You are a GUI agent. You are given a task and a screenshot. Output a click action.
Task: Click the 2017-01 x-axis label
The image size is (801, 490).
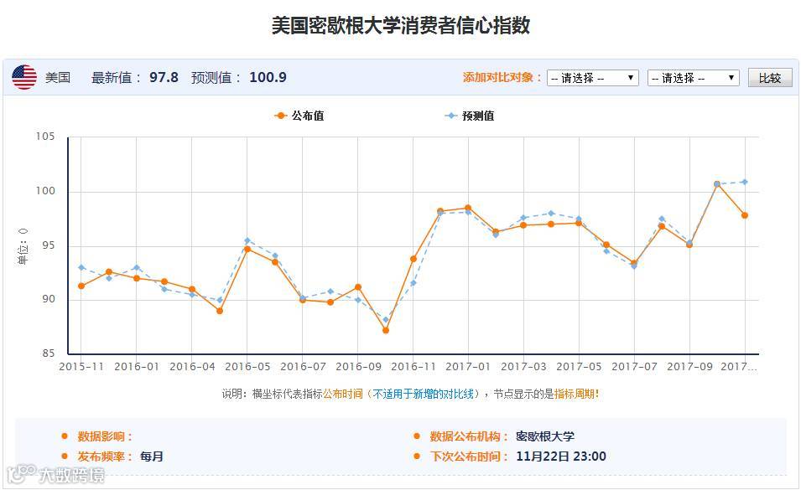click(468, 367)
